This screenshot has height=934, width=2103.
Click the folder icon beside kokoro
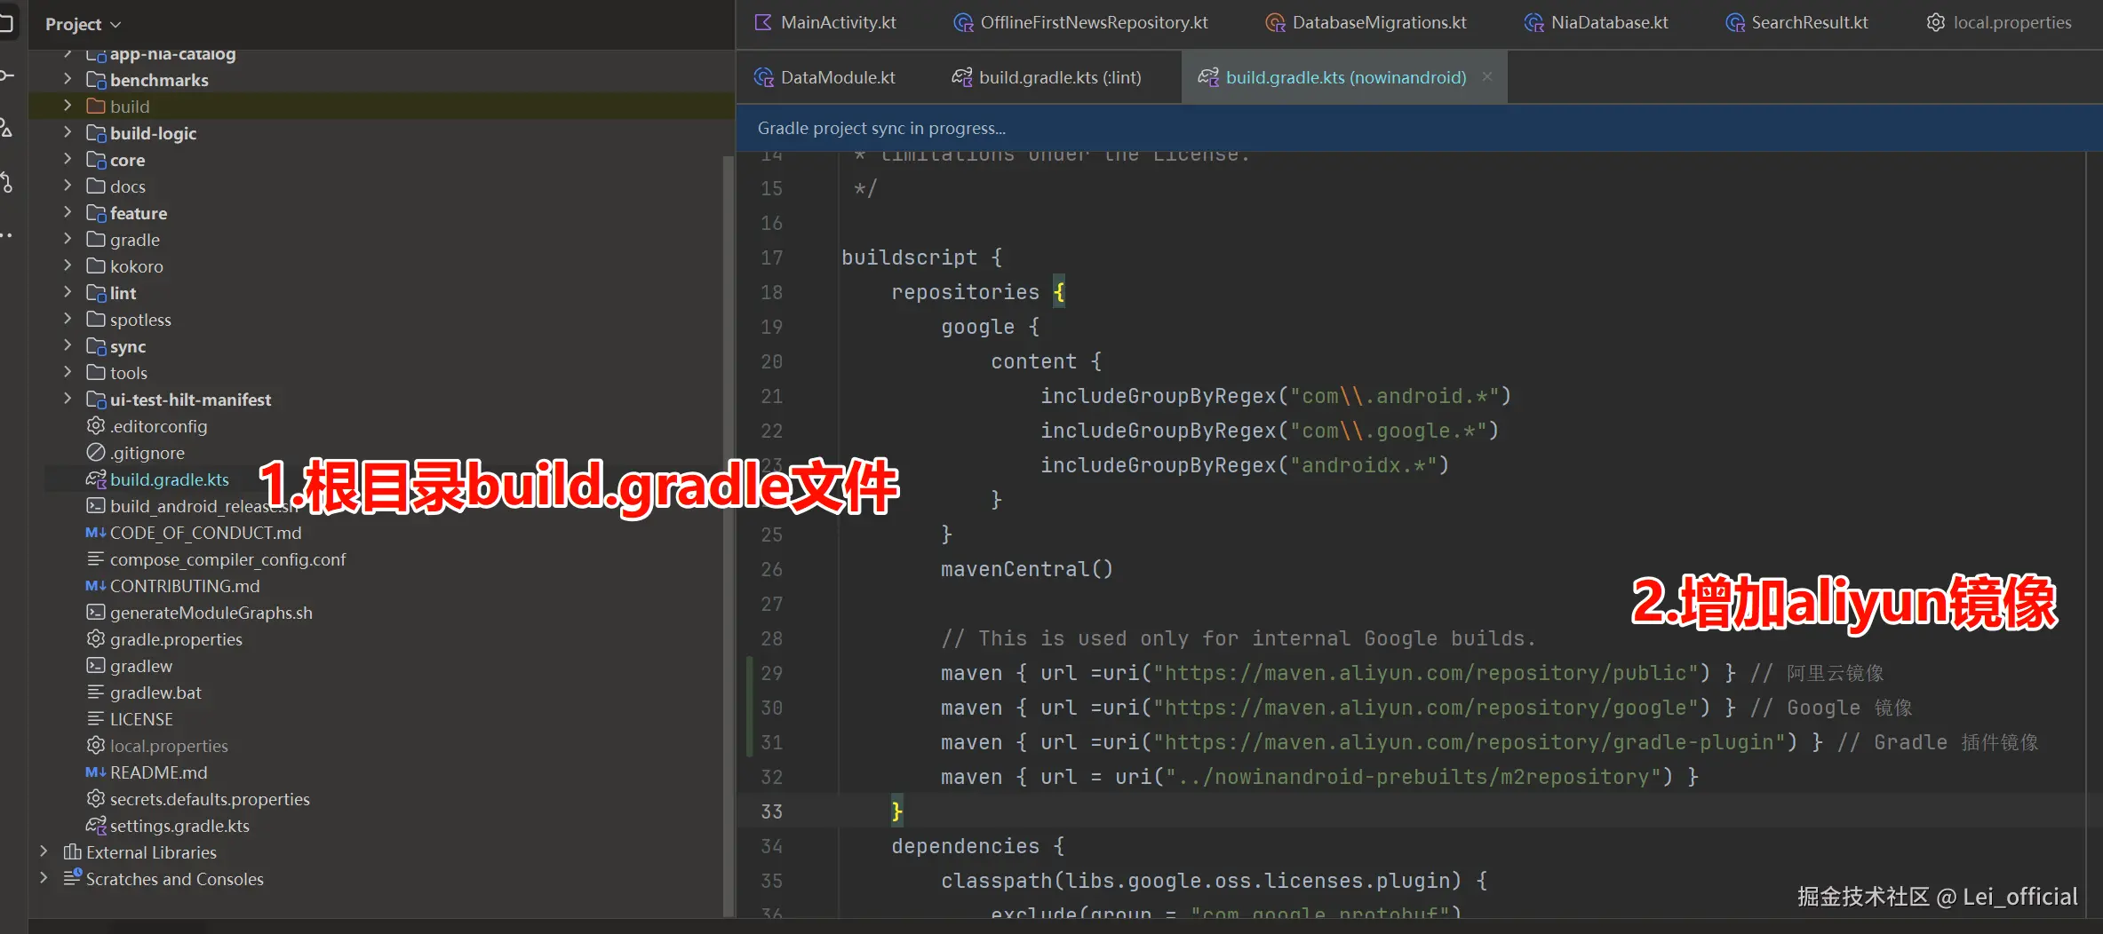(x=96, y=266)
